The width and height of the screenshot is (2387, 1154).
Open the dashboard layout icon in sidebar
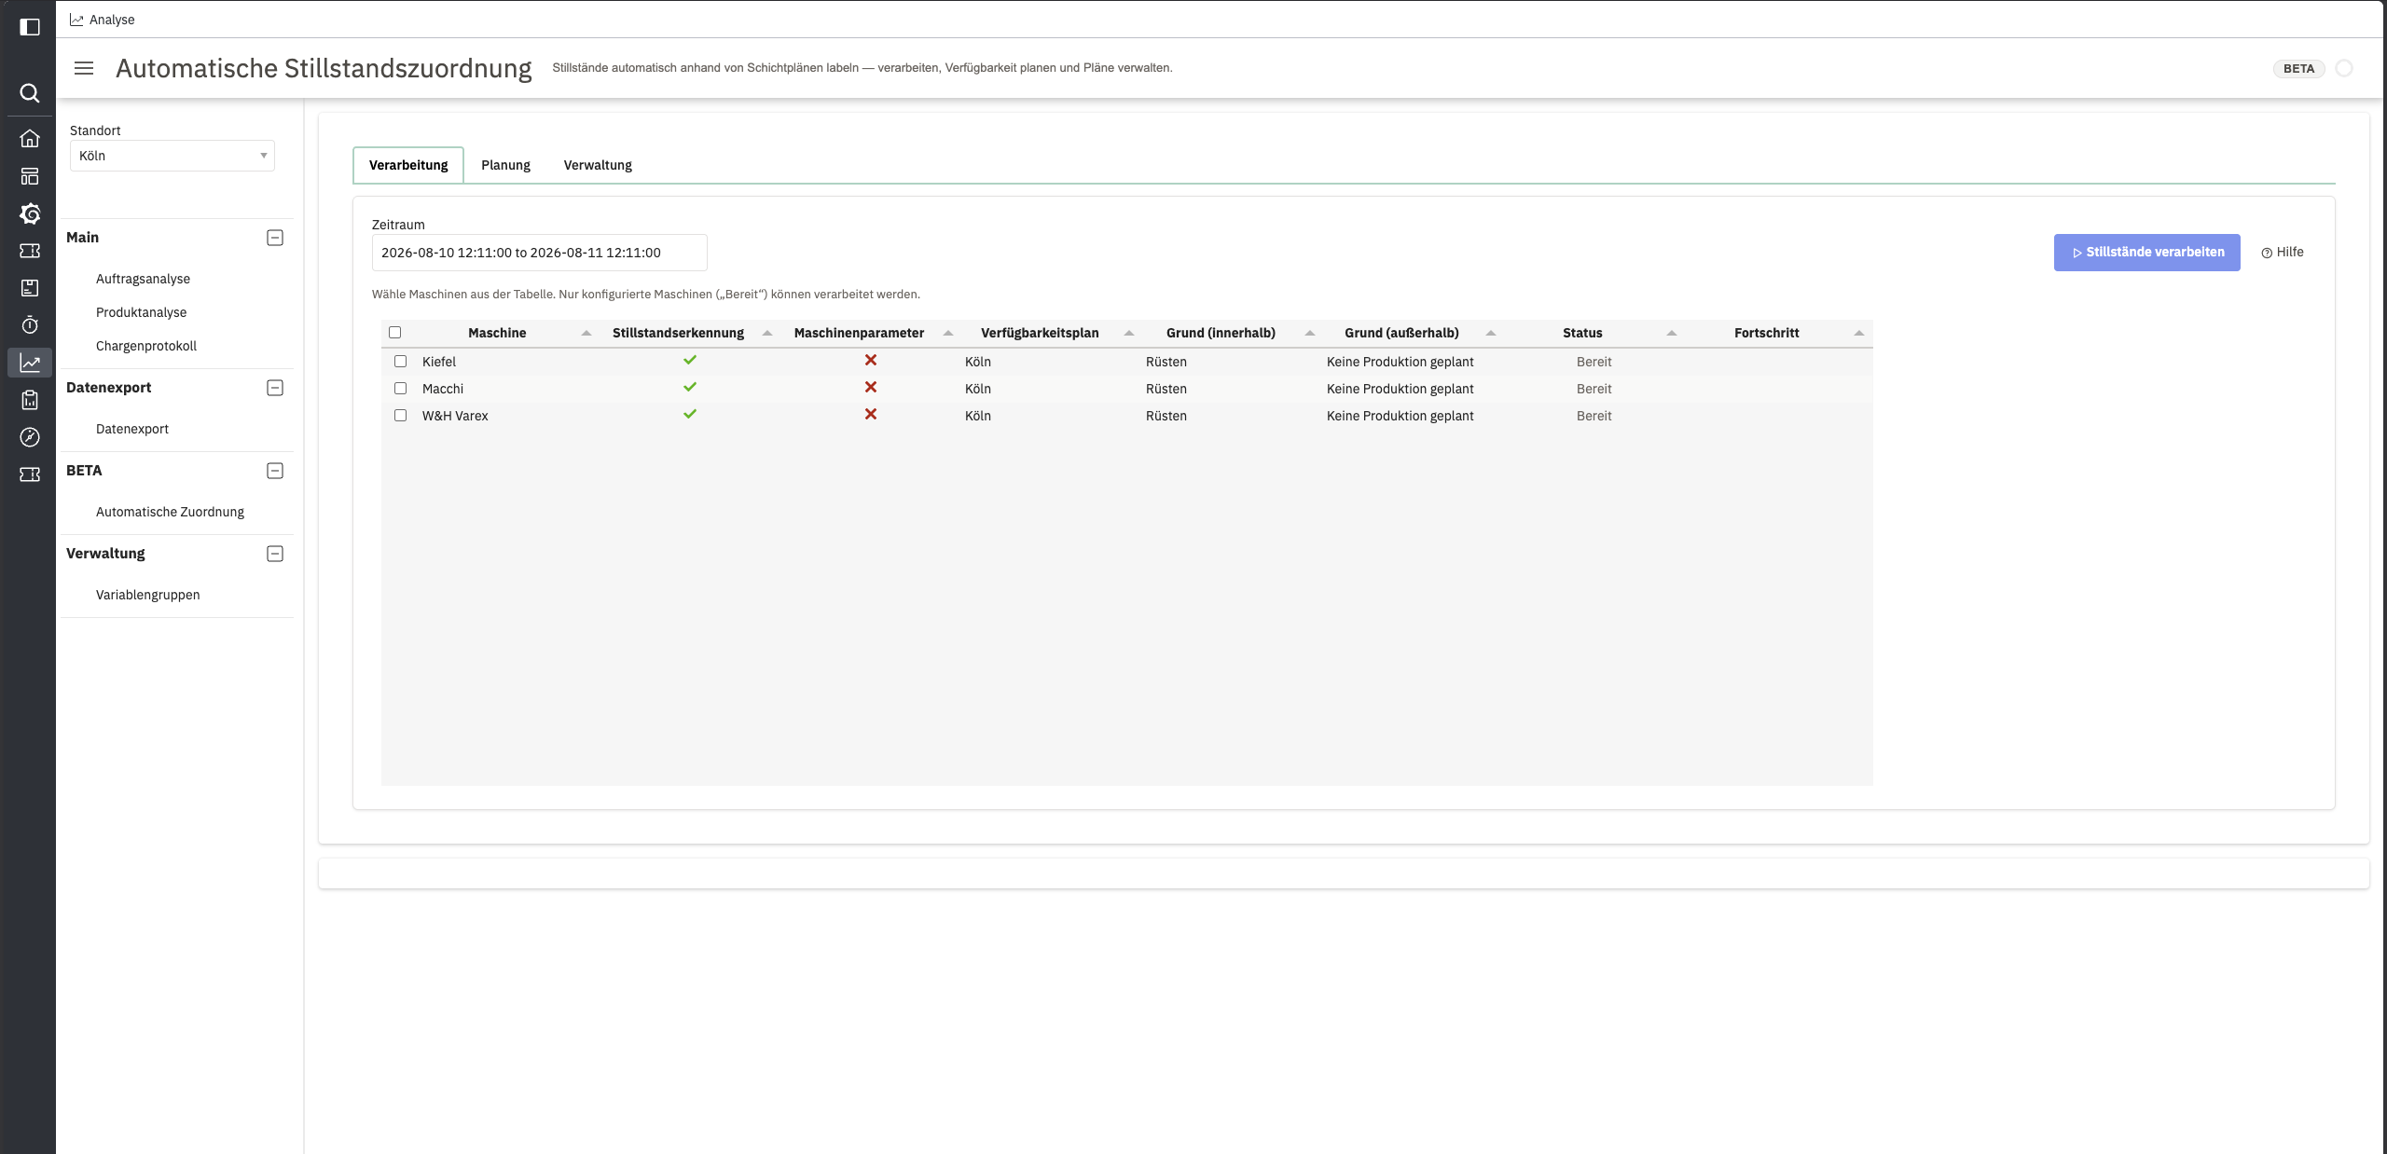(x=30, y=176)
